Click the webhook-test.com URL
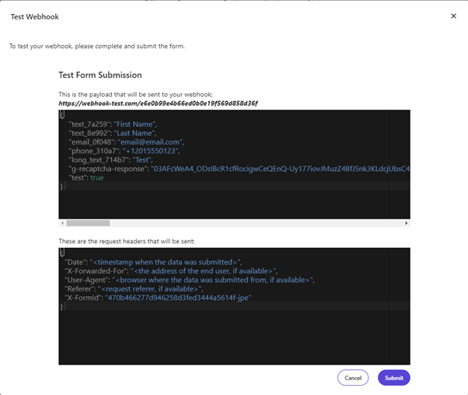 (159, 103)
